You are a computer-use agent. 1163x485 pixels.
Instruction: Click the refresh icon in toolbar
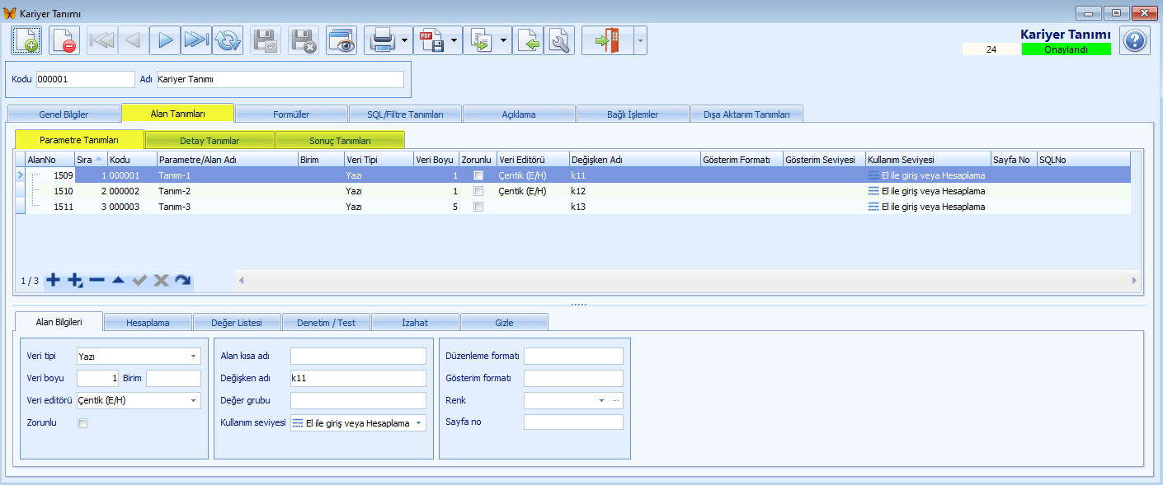coord(228,40)
